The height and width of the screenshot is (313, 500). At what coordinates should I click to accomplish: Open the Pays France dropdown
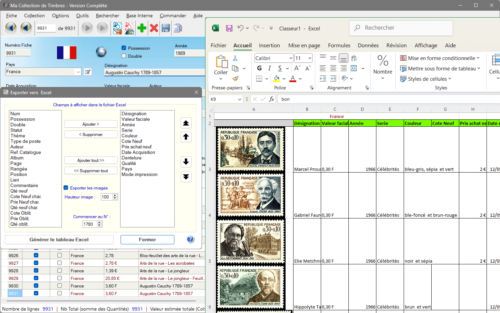click(78, 72)
